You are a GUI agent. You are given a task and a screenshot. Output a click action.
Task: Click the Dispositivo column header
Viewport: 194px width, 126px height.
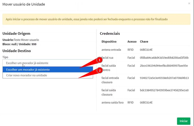point(109,42)
